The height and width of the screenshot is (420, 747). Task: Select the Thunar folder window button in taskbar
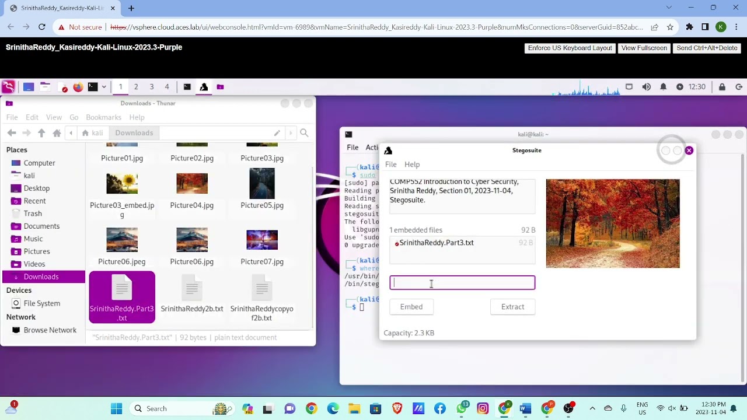pyautogui.click(x=220, y=87)
